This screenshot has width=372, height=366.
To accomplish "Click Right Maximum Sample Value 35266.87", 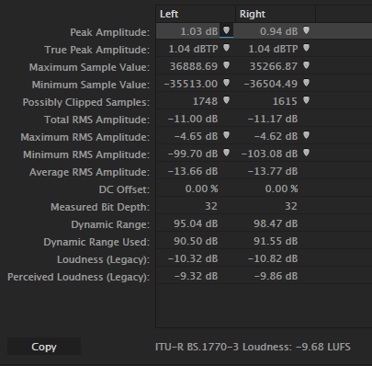I will [274, 66].
